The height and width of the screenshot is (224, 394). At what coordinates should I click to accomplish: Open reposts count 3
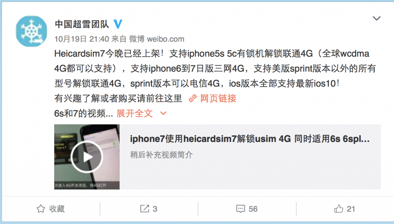155,209
